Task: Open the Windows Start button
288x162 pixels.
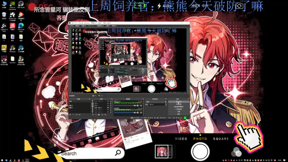Action: coord(2,160)
